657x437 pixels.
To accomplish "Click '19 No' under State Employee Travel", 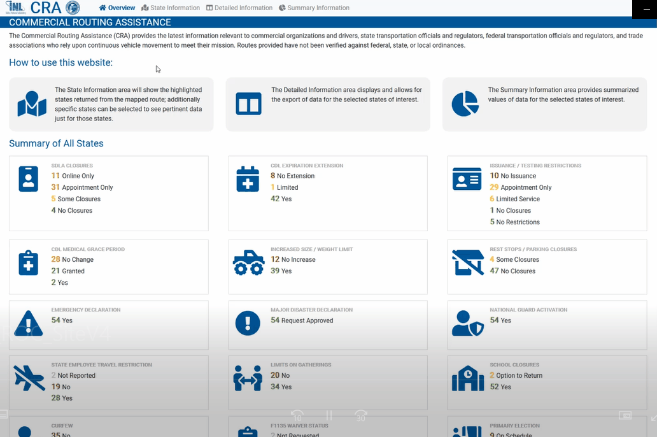I will (x=60, y=387).
